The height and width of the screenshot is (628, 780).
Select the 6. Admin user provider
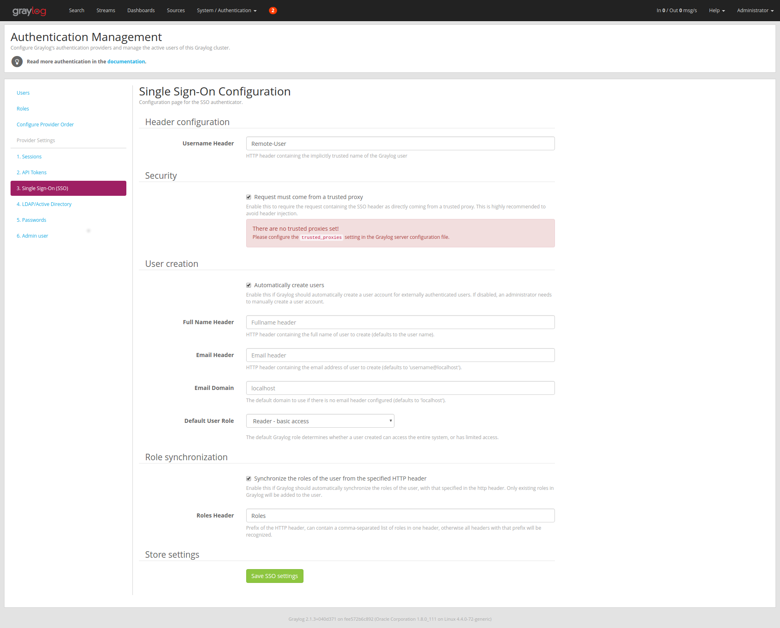pos(32,236)
